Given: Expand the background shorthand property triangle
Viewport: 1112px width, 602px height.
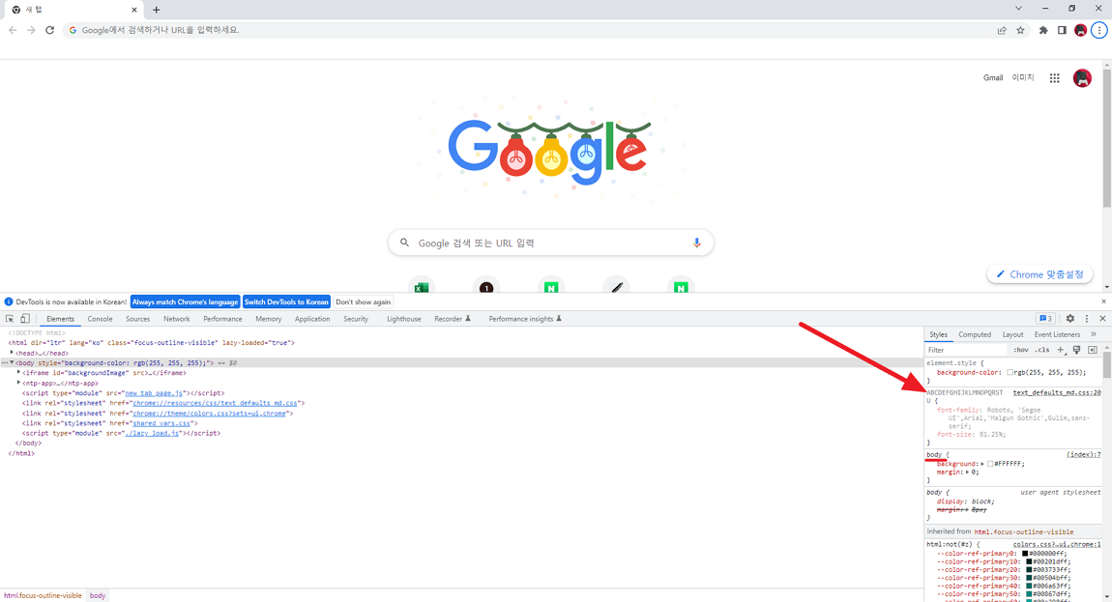Looking at the screenshot, I should 982,464.
